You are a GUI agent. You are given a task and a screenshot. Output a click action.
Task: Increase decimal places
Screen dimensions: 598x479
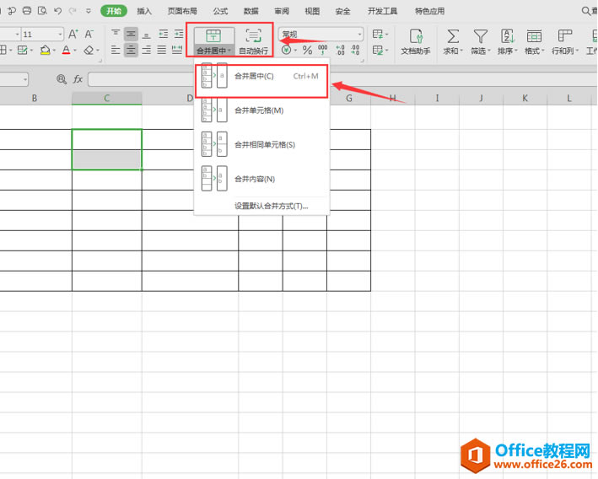340,50
